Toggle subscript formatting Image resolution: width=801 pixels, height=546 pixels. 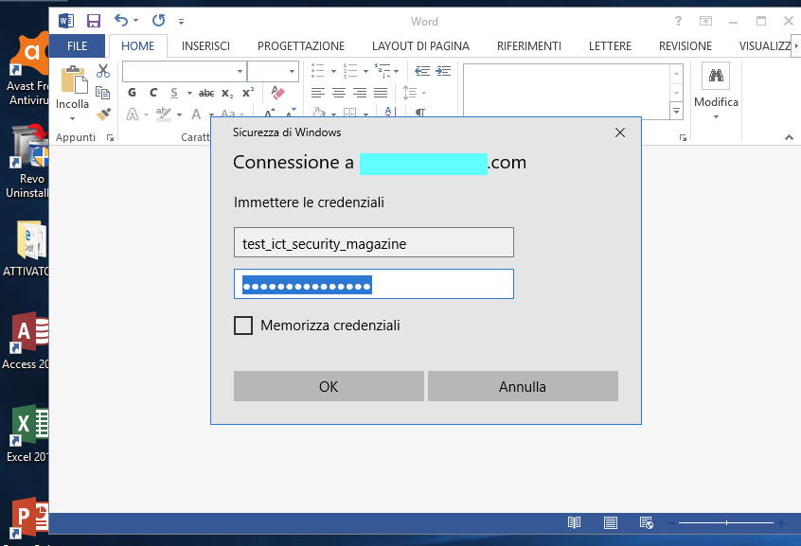click(x=227, y=93)
